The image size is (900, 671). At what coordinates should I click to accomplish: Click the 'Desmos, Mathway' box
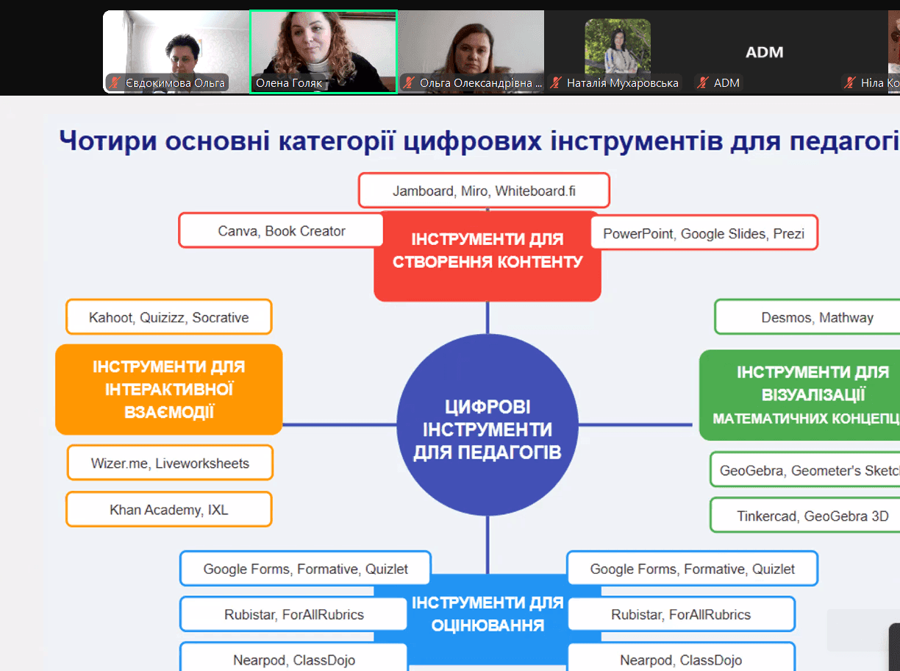(x=807, y=318)
